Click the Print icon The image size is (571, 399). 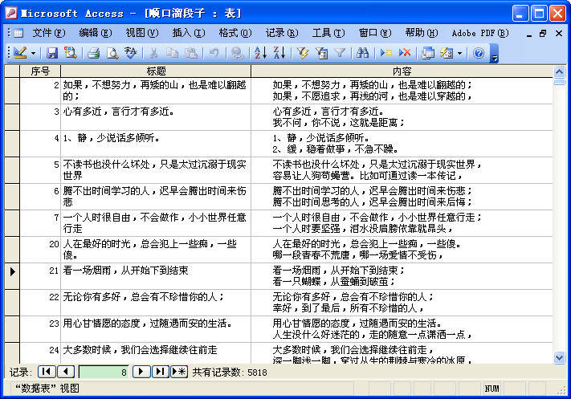(x=94, y=53)
